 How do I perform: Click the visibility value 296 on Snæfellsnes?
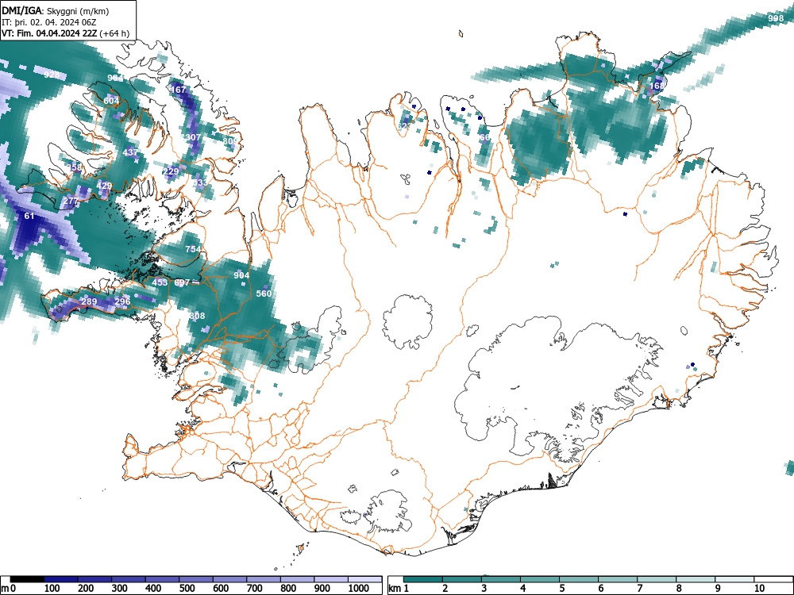122,301
